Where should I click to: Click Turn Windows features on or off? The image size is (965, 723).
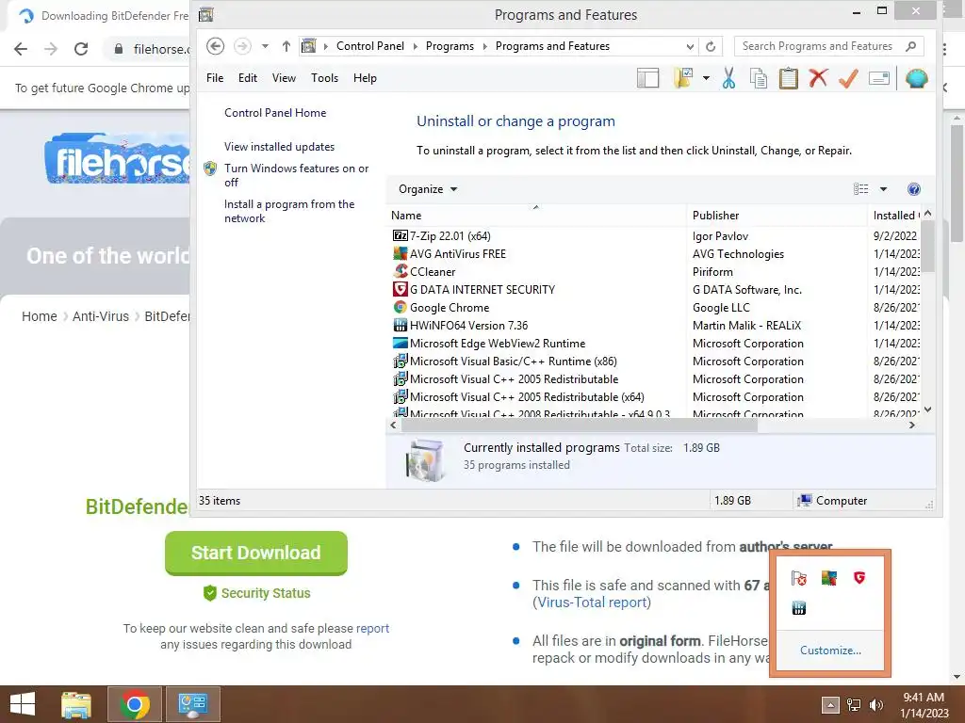[x=296, y=175]
